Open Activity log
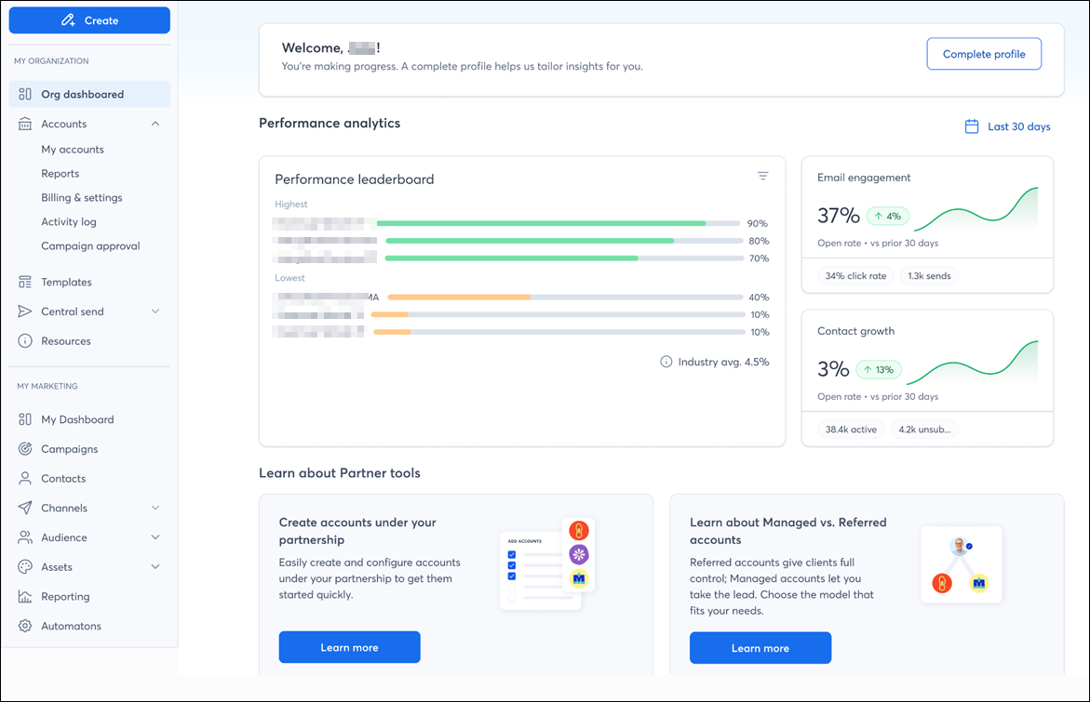This screenshot has width=1090, height=702. 68,221
